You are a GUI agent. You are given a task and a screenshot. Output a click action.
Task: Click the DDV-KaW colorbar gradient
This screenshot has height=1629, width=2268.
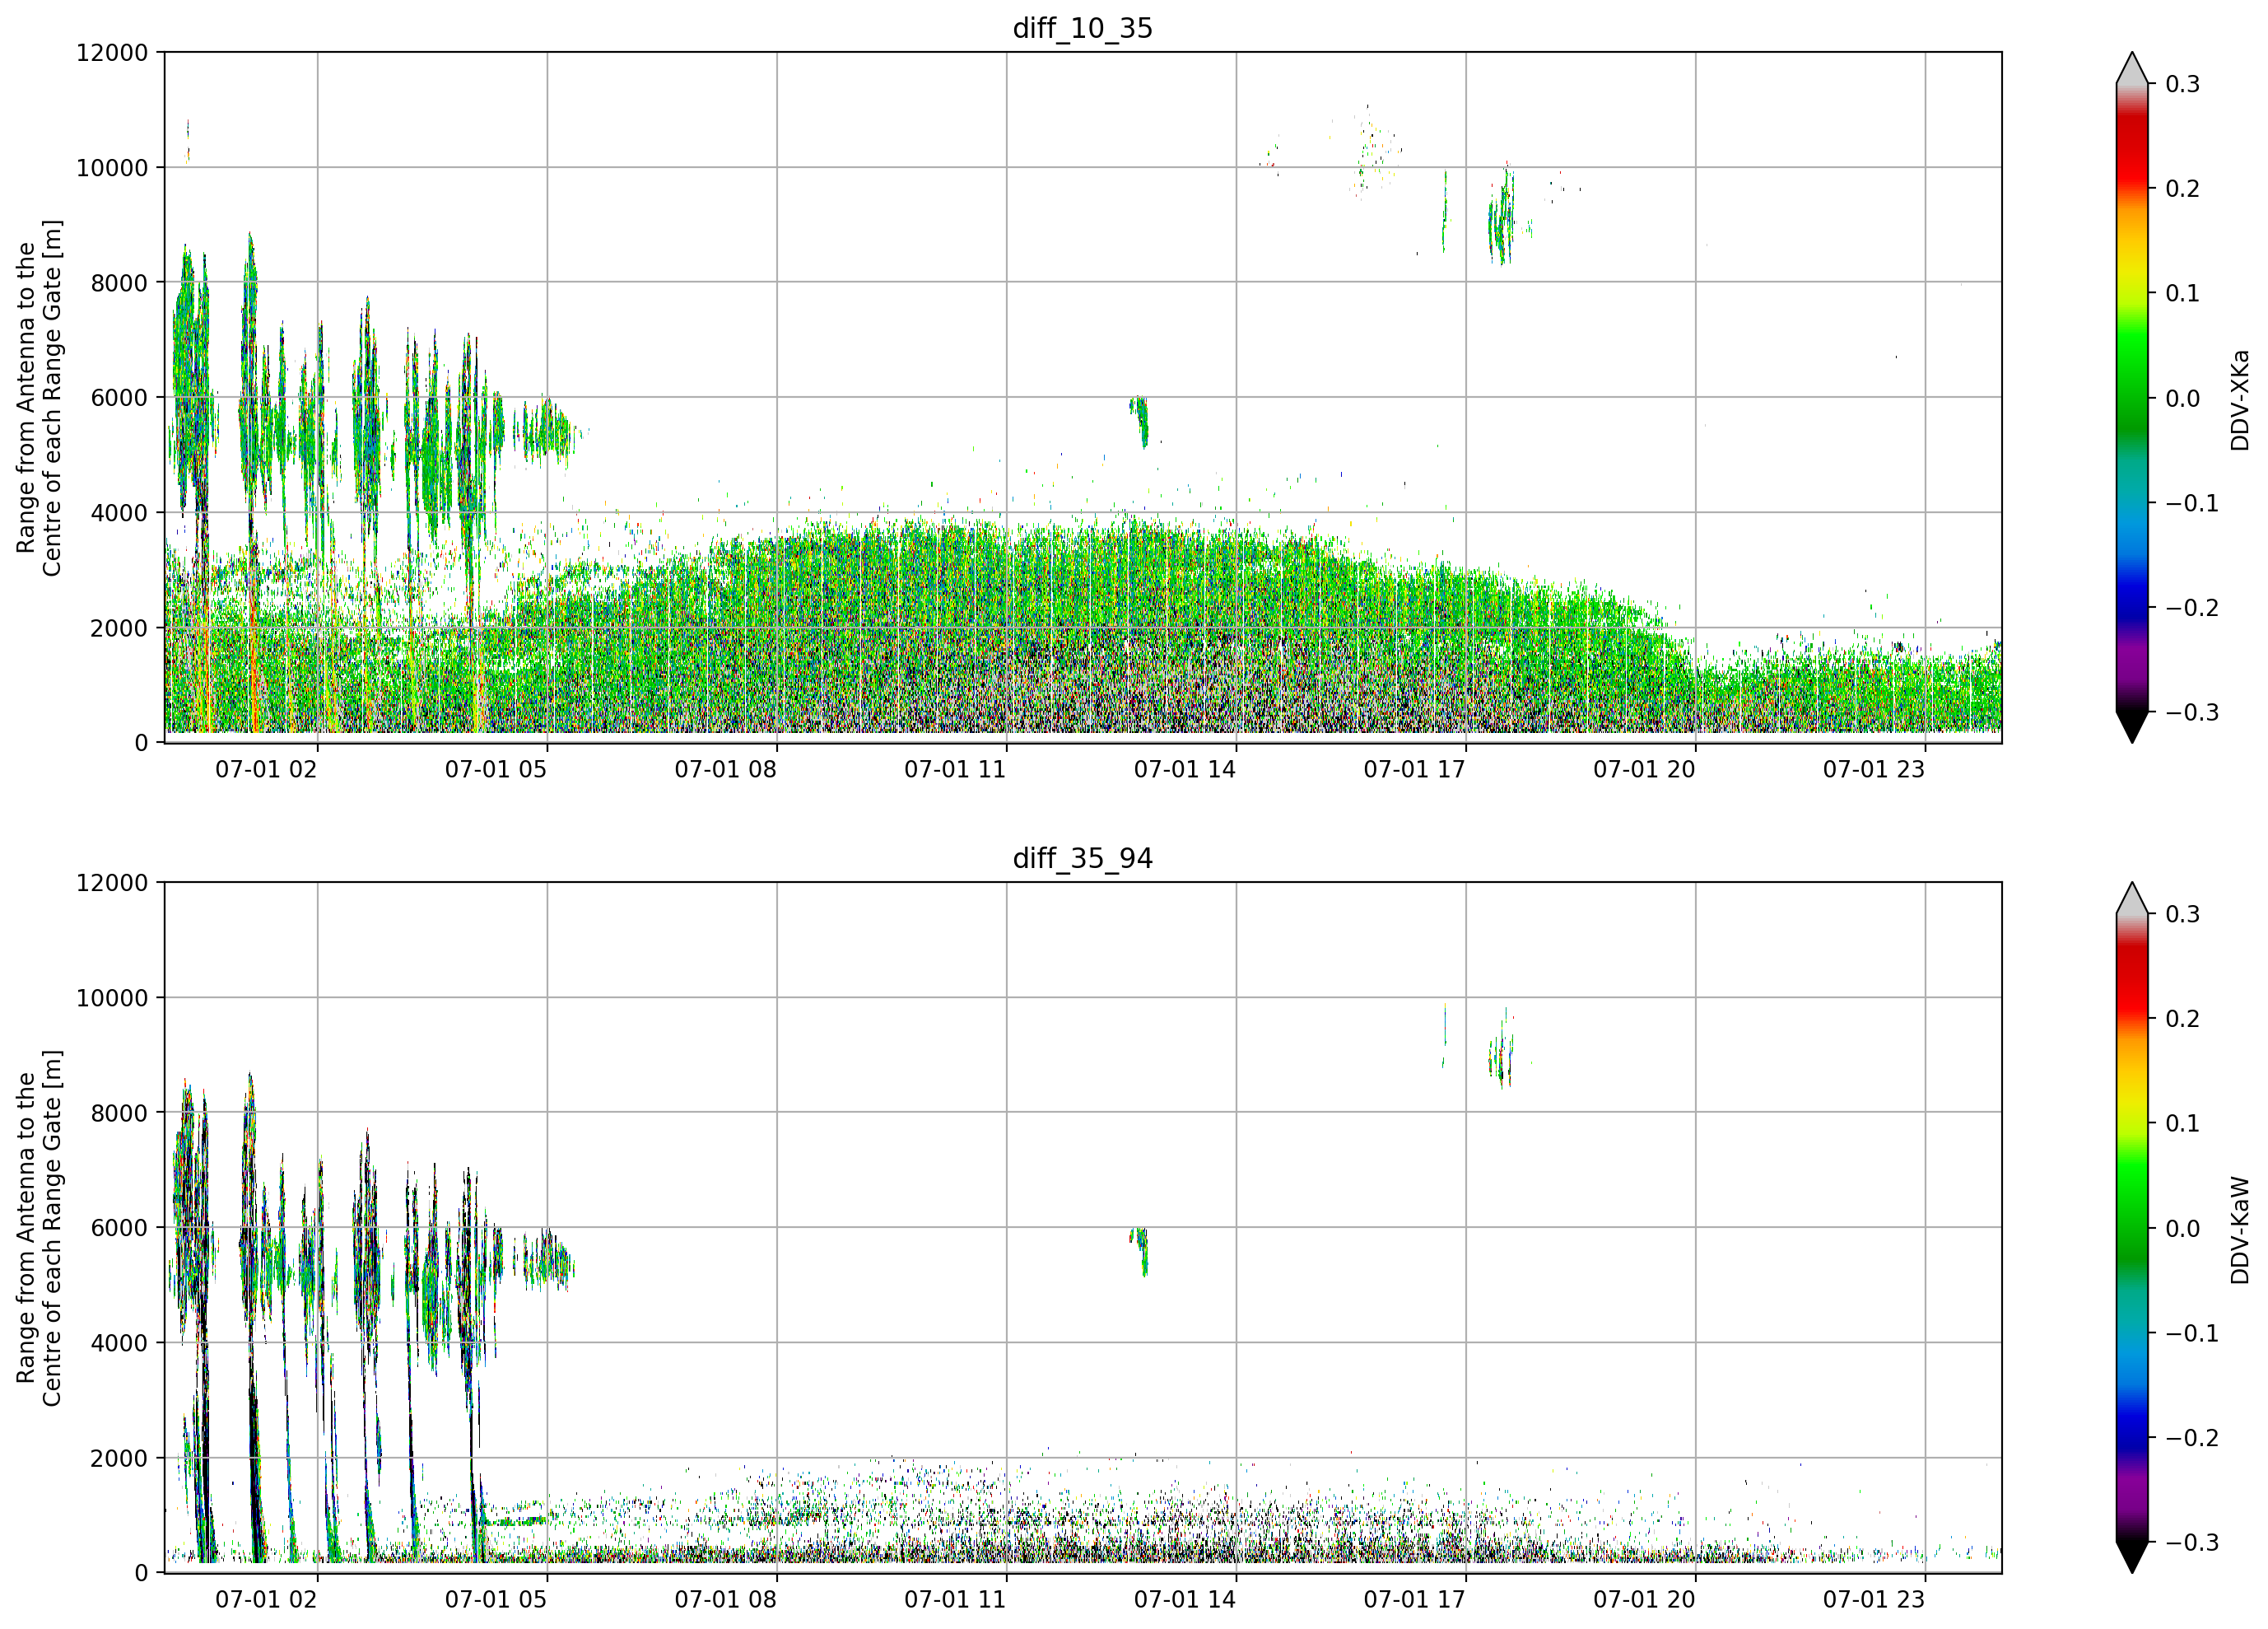pos(2132,1228)
